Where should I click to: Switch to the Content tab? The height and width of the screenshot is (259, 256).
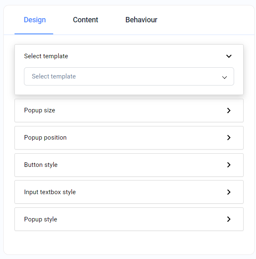85,20
